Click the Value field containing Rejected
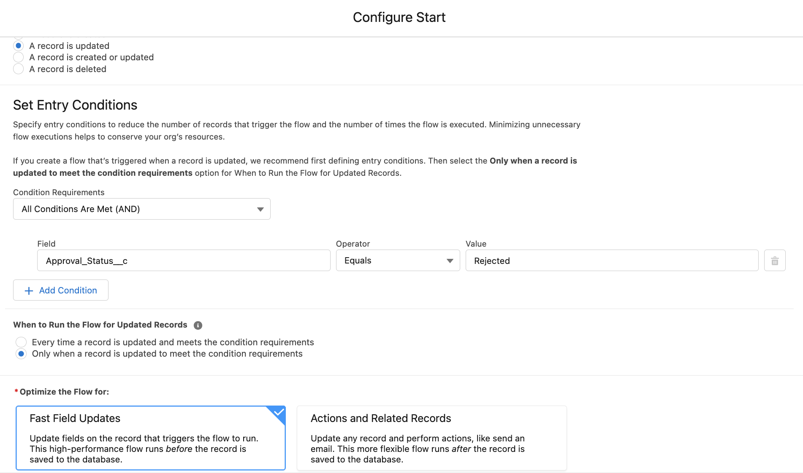 (x=612, y=260)
